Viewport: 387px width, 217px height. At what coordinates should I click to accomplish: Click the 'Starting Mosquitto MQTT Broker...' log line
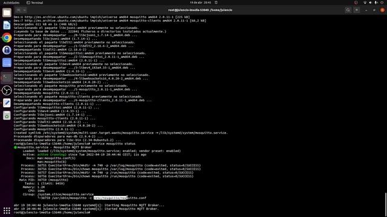89,205
